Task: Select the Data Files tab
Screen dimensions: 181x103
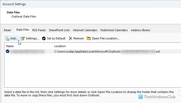Action: coord(22,30)
